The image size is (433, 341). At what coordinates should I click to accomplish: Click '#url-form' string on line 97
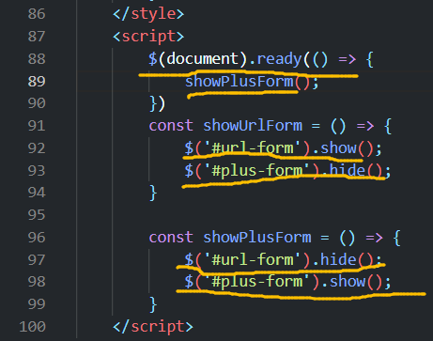(x=252, y=260)
